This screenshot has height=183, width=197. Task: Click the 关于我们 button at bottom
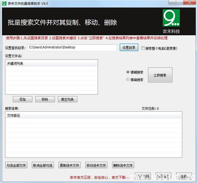click(x=163, y=176)
